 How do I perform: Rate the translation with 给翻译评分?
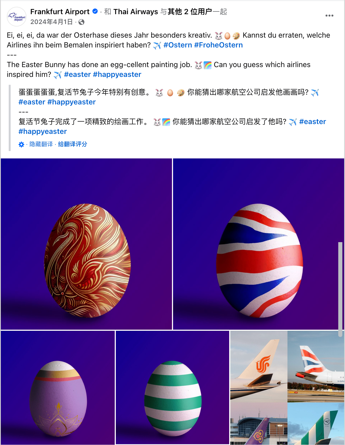coord(72,144)
